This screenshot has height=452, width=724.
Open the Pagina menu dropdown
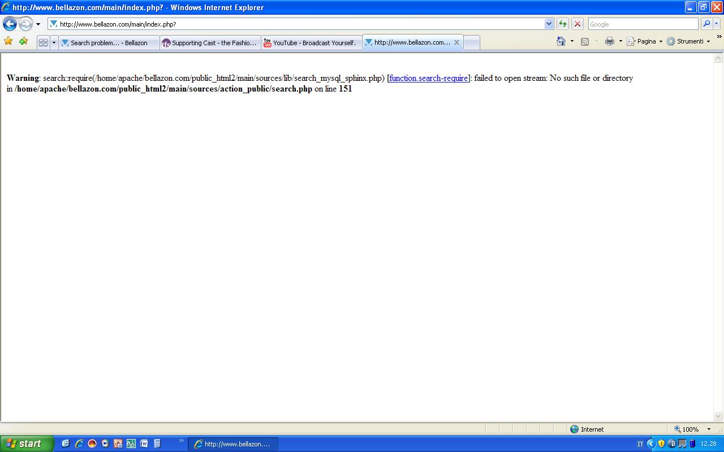645,41
